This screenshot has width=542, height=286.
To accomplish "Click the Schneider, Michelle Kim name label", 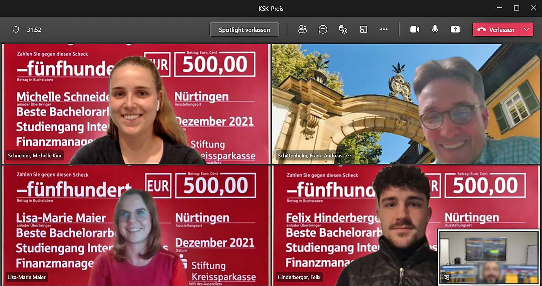I will 35,156.
